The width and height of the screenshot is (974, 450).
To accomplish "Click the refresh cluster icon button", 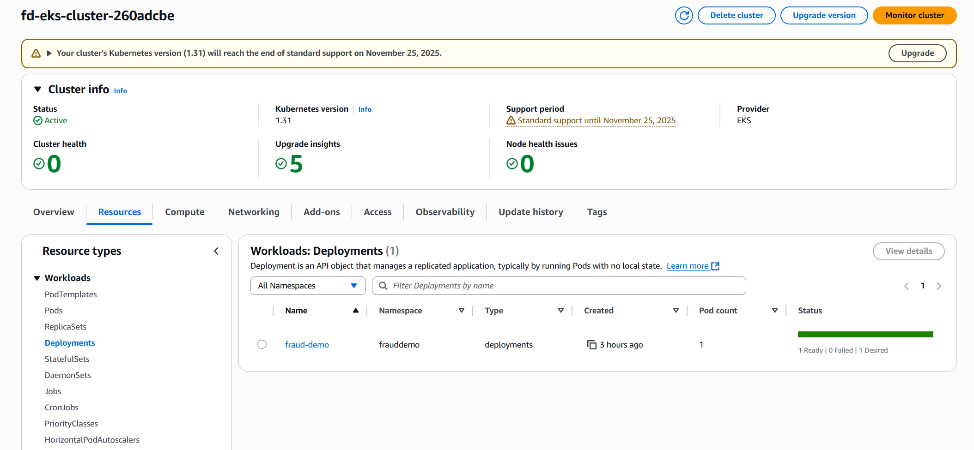I will point(684,16).
